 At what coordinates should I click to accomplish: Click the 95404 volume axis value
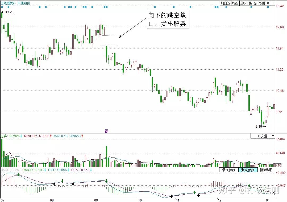[280, 139]
